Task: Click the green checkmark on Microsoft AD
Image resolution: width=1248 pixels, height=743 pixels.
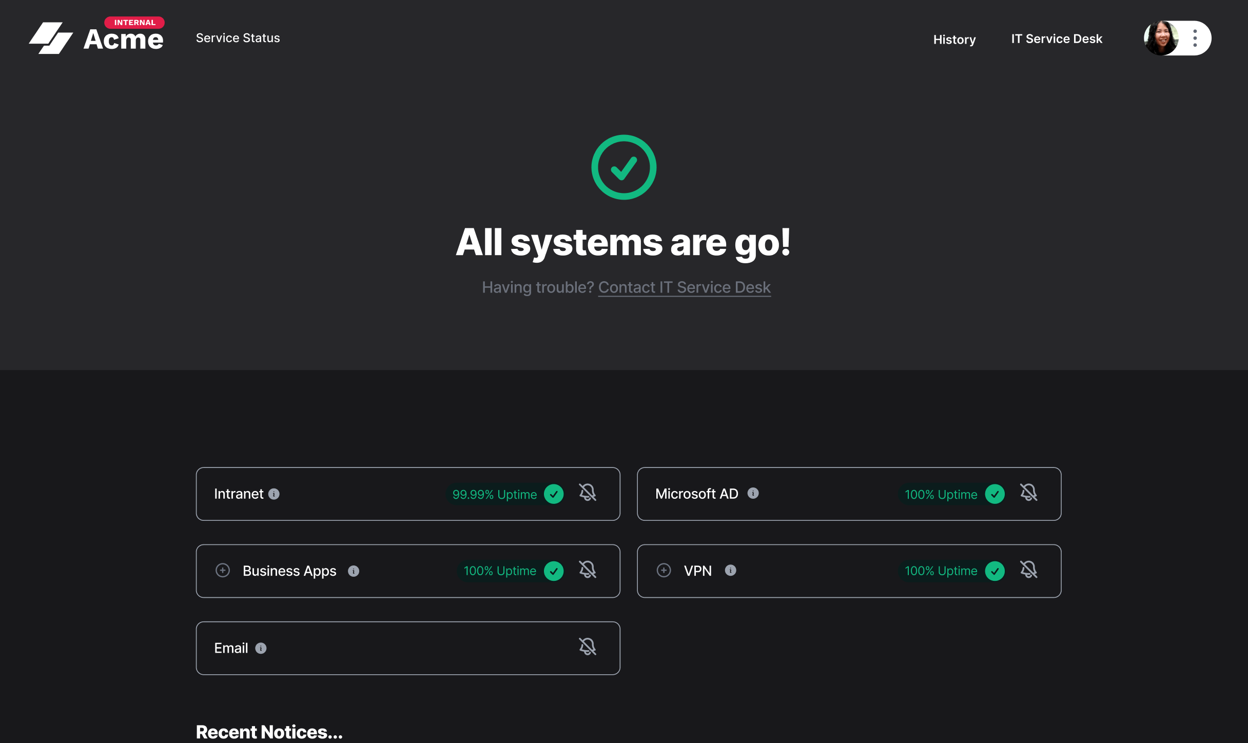Action: click(x=995, y=494)
